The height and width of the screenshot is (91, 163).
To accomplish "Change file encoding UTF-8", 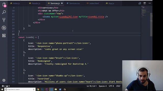I will pyautogui.click(x=111, y=86).
